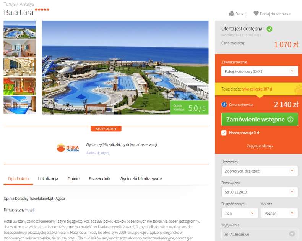Screen dimensions: 302x241
Task: Click the green offer-available checkmark icon
Action: (270, 29)
